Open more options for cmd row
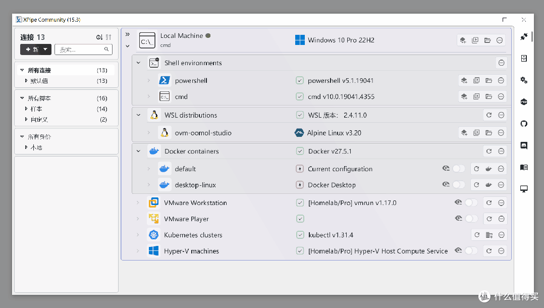Screen dimensions: 544x308 (x=501, y=96)
